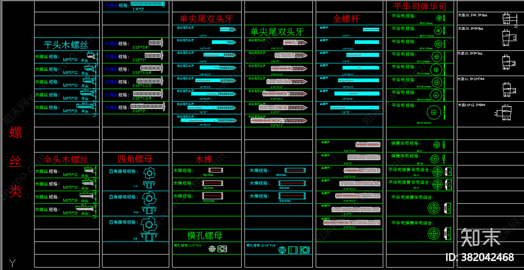Image resolution: width=524 pixels, height=270 pixels.
Task: Click the Y axis UCS marker
Action: tap(12, 263)
